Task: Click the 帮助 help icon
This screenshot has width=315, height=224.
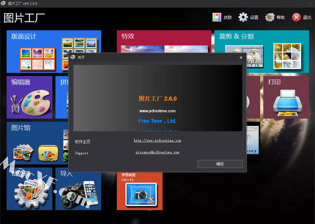Action: pos(270,17)
